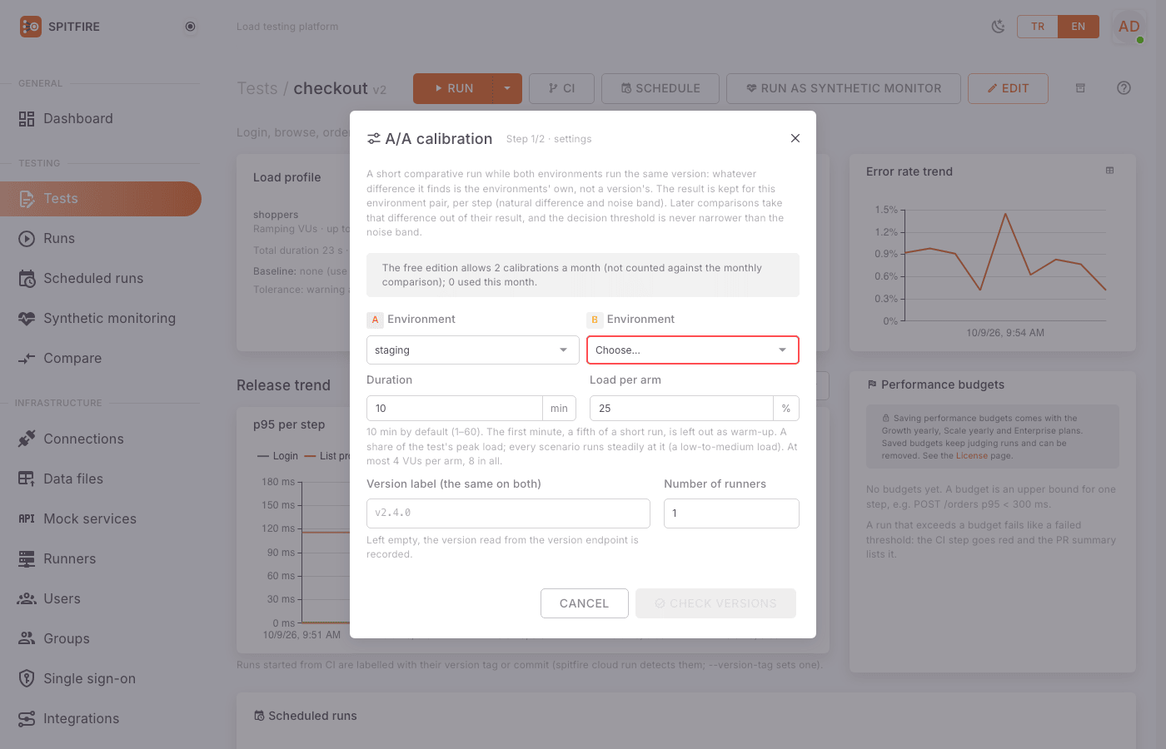Click the Data files table icon
1166x749 pixels.
coord(27,479)
